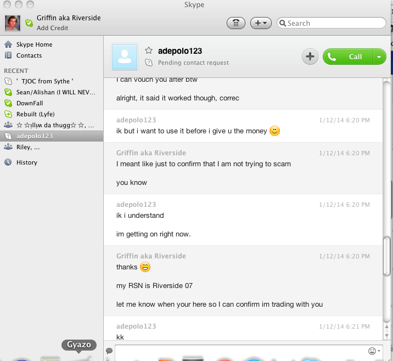This screenshot has height=361, width=393.
Task: Click the speech bubble icon left of message box
Action: 109,351
